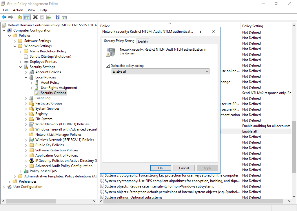
Task: Toggle the Show/Hide Console Tree icon
Action: (26, 17)
